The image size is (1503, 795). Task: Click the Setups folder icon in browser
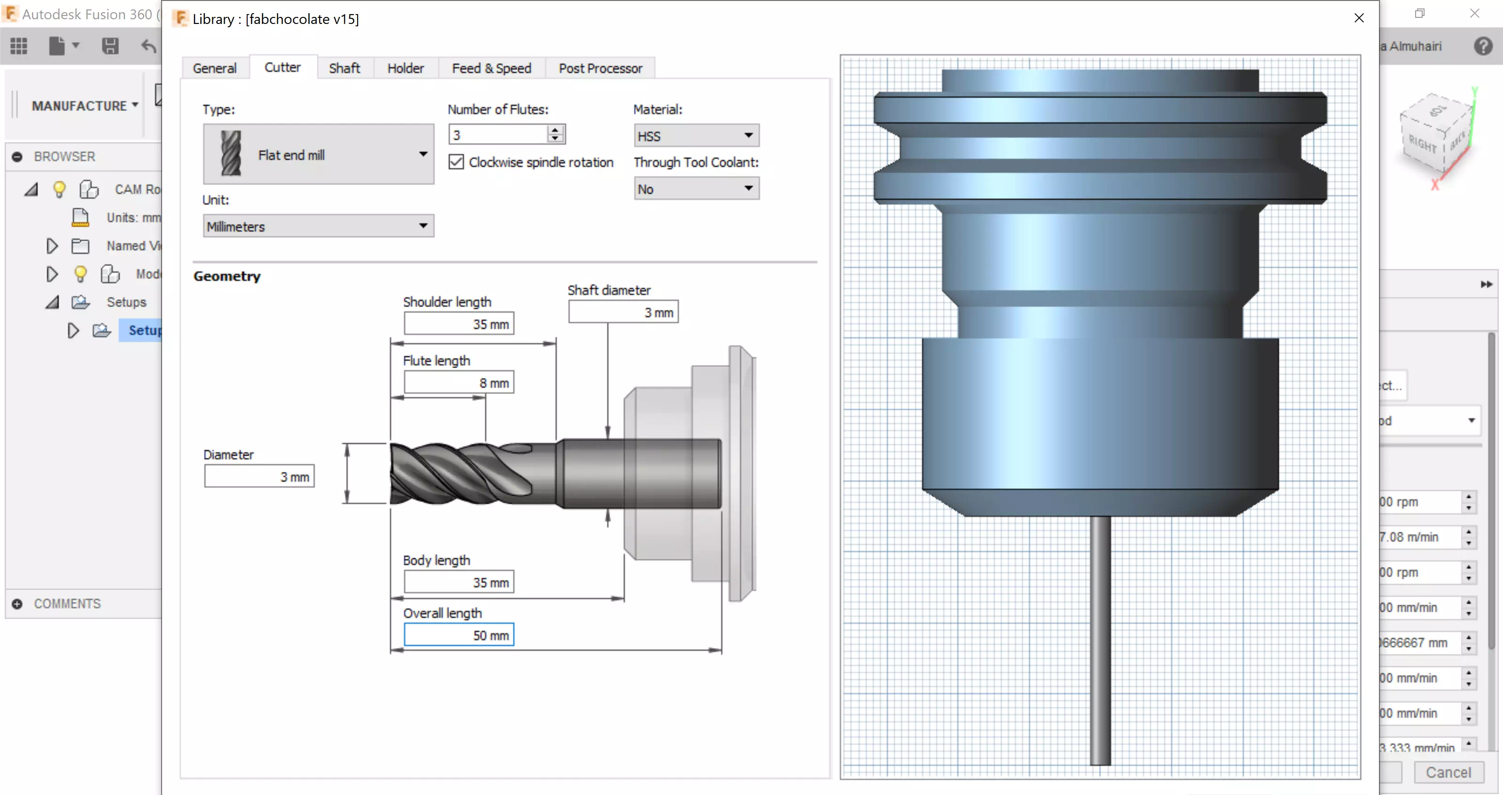[80, 302]
